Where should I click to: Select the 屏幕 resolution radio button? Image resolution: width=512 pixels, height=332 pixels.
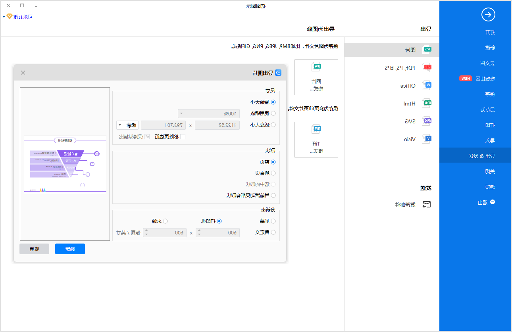[273, 221]
